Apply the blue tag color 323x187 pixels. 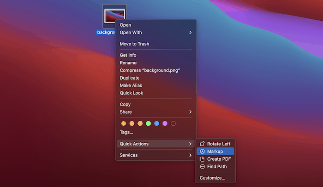coord(156,123)
